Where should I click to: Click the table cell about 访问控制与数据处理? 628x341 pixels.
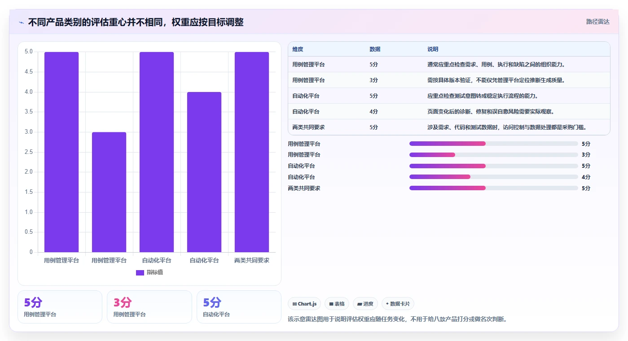pos(507,127)
